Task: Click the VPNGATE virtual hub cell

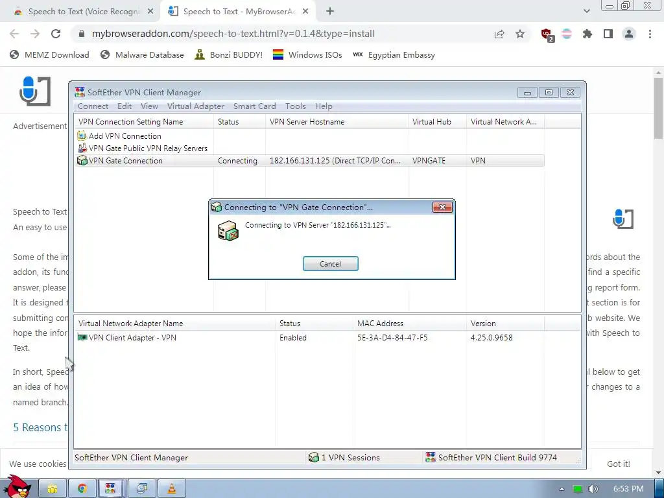Action: pos(429,161)
